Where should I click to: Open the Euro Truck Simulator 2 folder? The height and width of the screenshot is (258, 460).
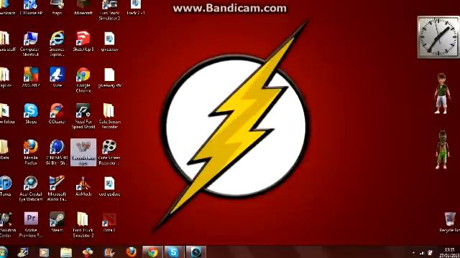83,224
